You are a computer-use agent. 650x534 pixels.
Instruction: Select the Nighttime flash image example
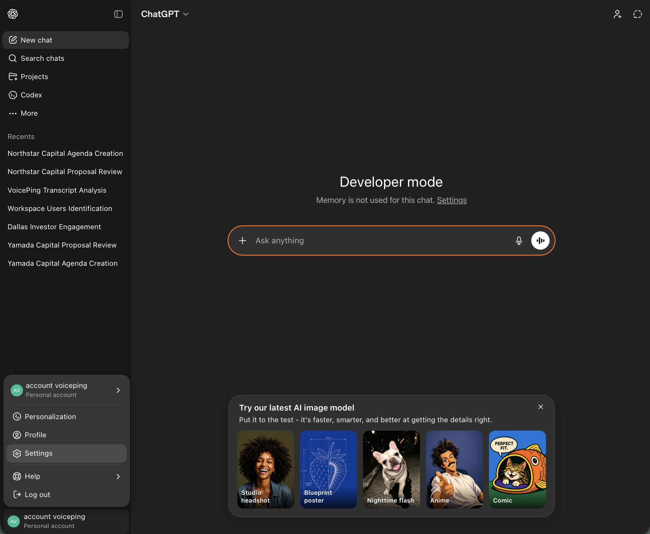point(391,470)
